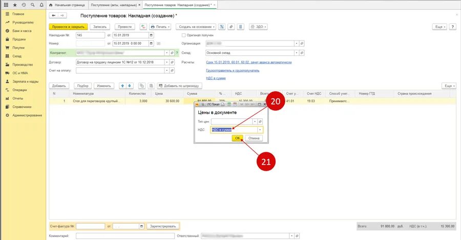
Task: Expand Склад dropdown arrow
Action: (x=297, y=53)
